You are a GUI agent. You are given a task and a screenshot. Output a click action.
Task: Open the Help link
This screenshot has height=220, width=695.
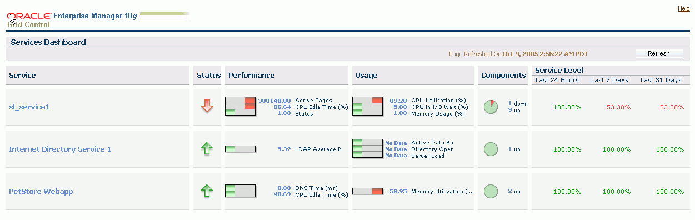tap(683, 9)
